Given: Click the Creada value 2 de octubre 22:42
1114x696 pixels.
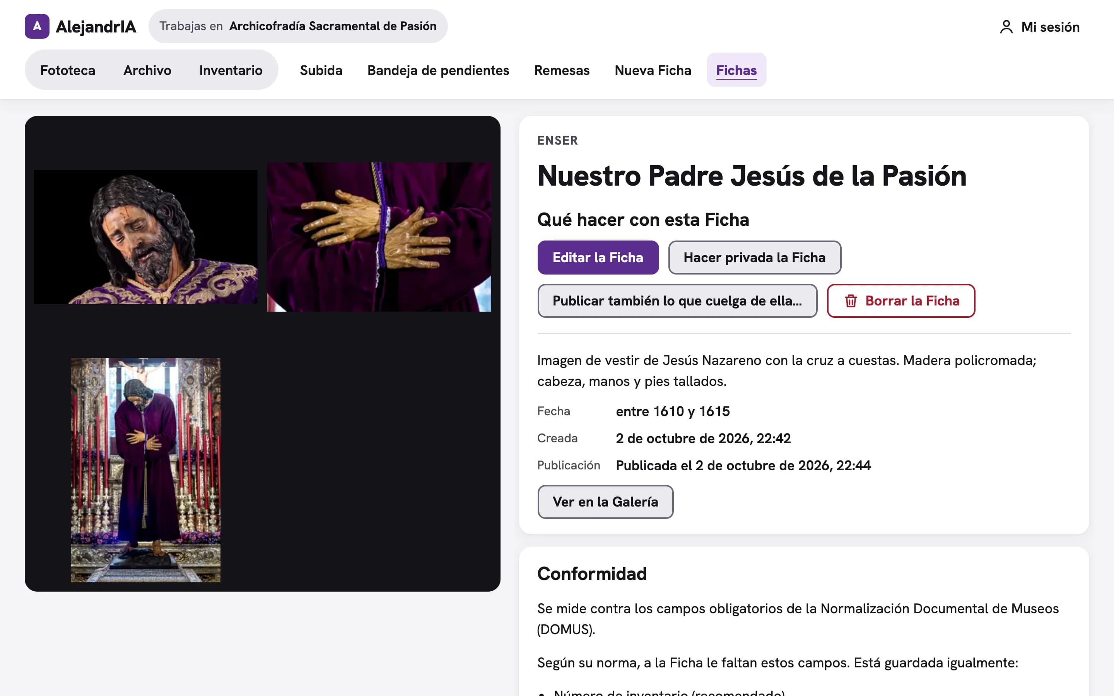Looking at the screenshot, I should point(703,438).
